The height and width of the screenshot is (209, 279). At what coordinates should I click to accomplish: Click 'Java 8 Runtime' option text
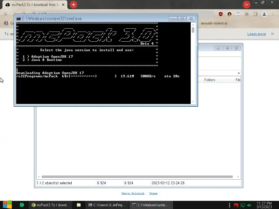point(47,60)
